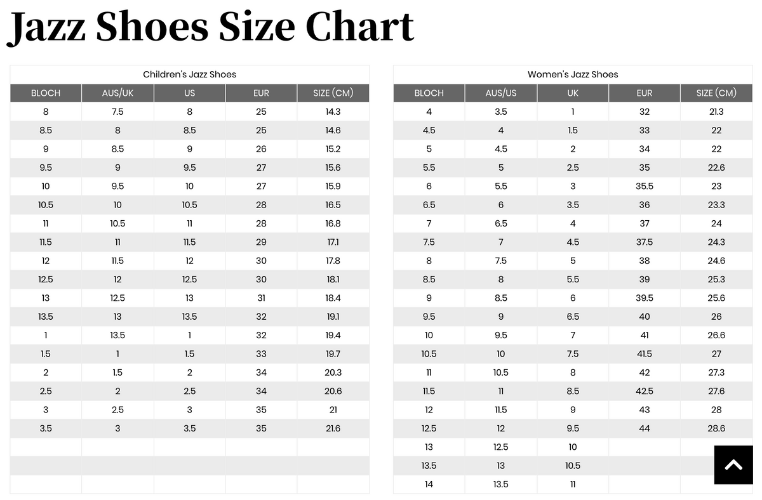Click the BLOCH header in Women's chart
Viewport: 762px width, 500px height.
click(429, 93)
